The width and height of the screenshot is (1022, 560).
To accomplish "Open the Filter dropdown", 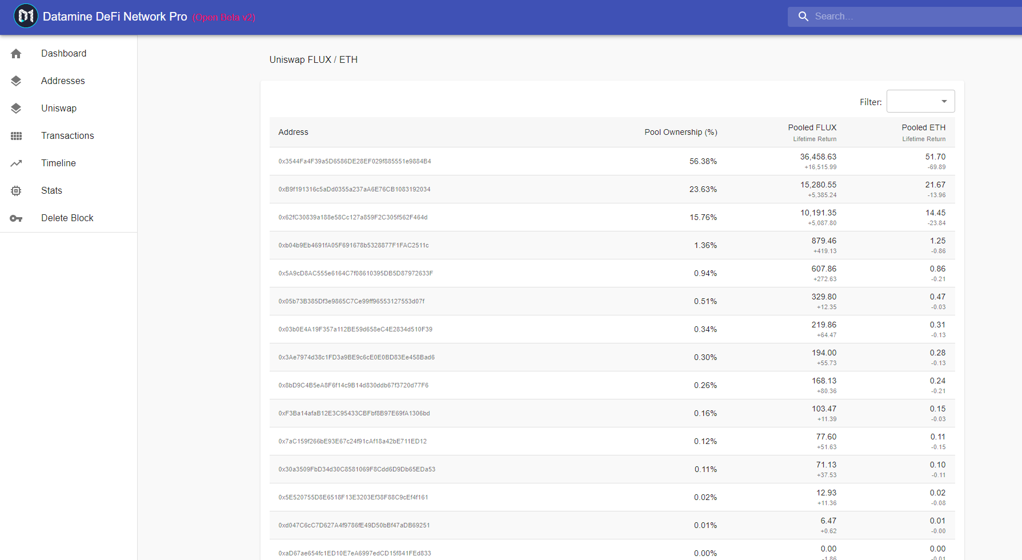I will tap(920, 101).
